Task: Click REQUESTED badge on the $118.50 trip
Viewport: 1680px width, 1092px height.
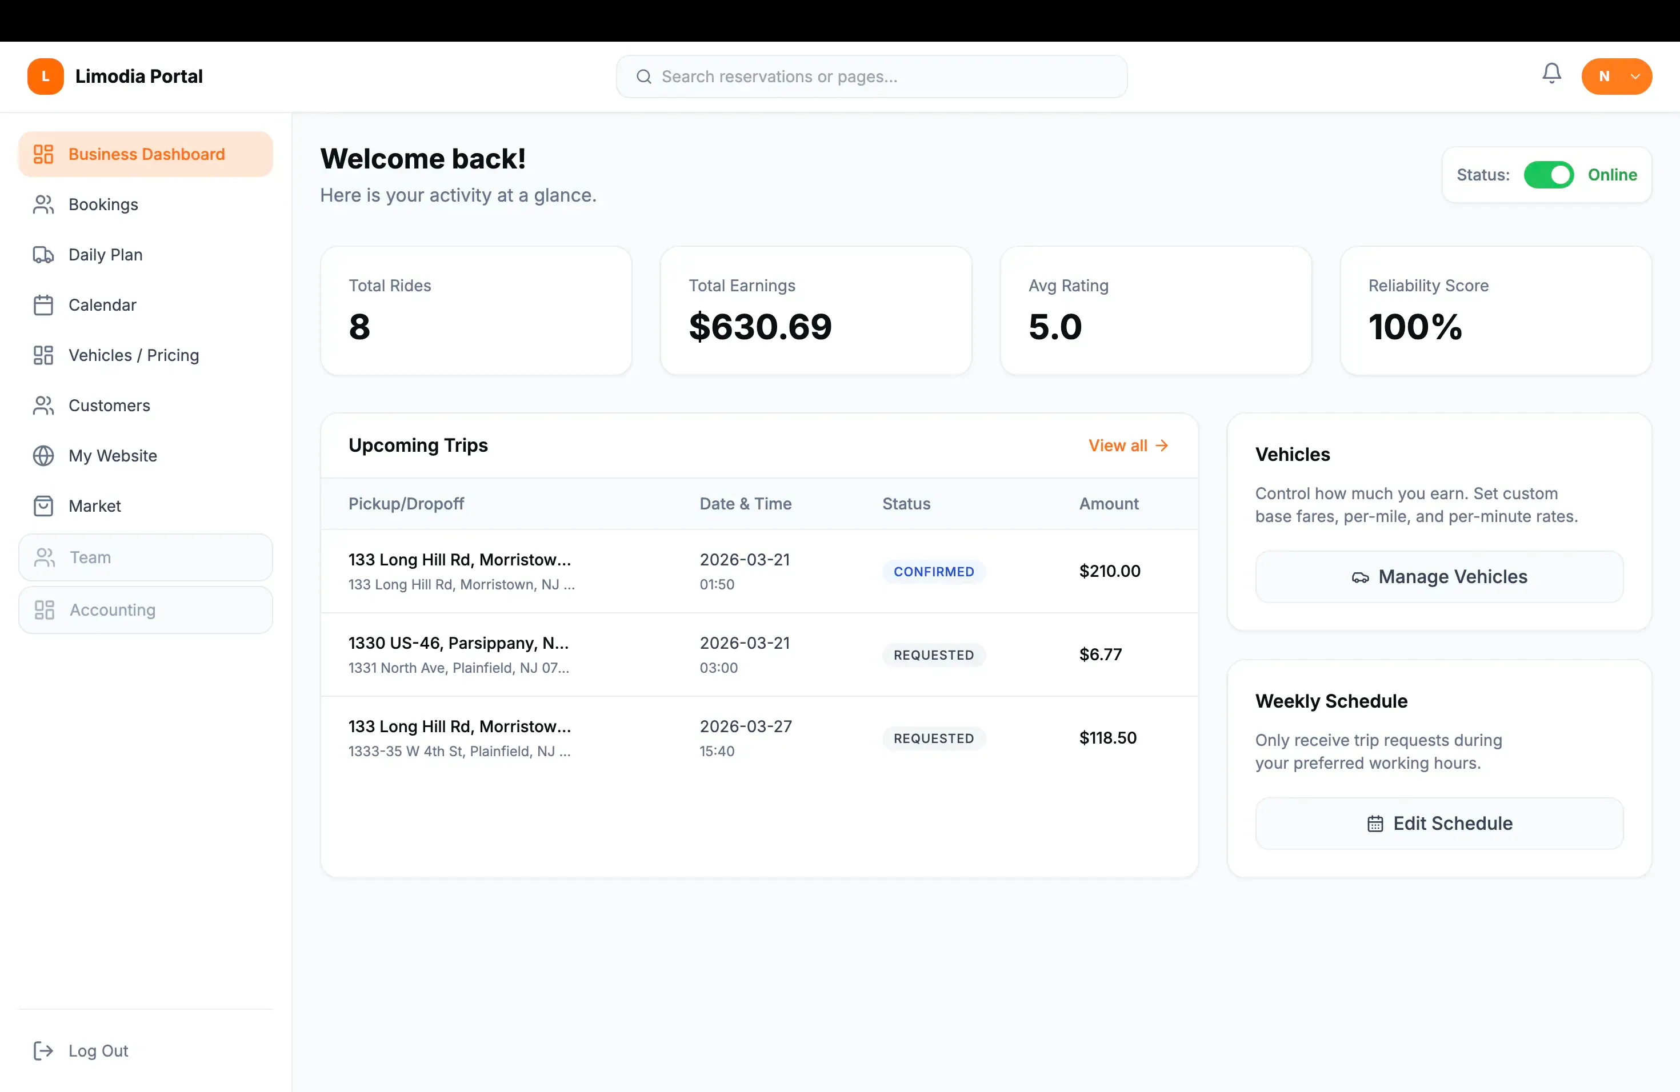Action: [x=933, y=738]
